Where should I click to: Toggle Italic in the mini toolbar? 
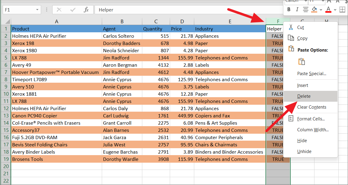point(297,10)
